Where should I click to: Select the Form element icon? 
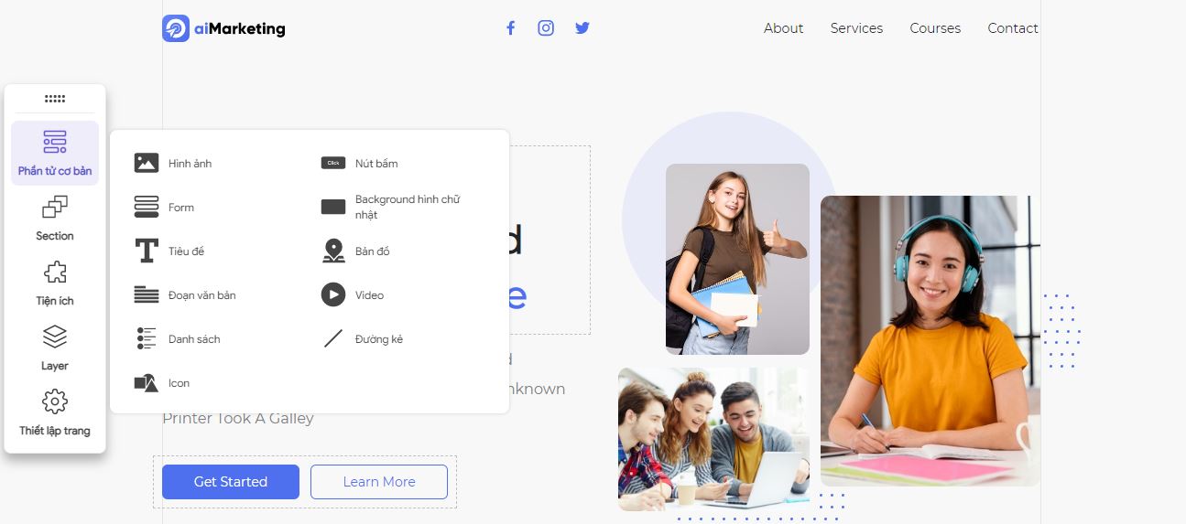point(147,208)
